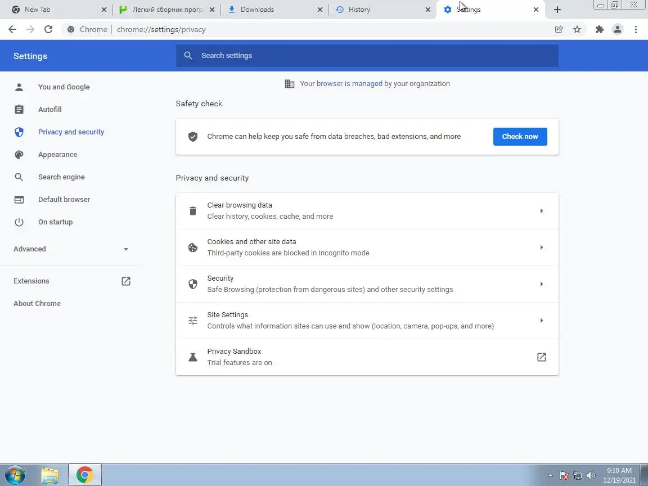Reload the settings page
The width and height of the screenshot is (648, 486).
[48, 29]
